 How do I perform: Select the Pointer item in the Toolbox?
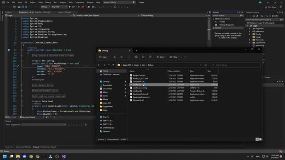(x=222, y=22)
